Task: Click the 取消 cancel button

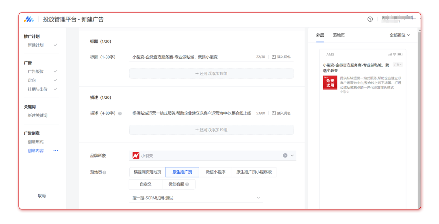Action: (x=41, y=196)
